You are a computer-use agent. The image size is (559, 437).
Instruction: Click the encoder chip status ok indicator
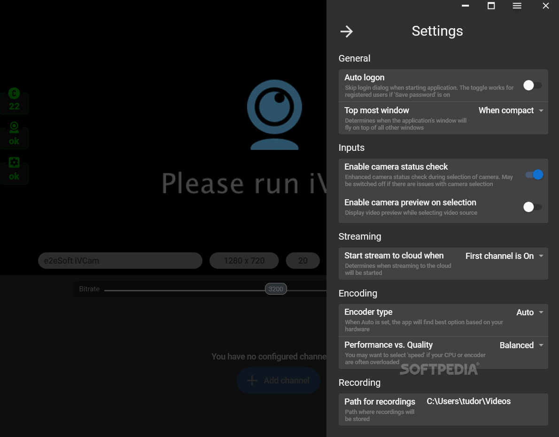14,170
